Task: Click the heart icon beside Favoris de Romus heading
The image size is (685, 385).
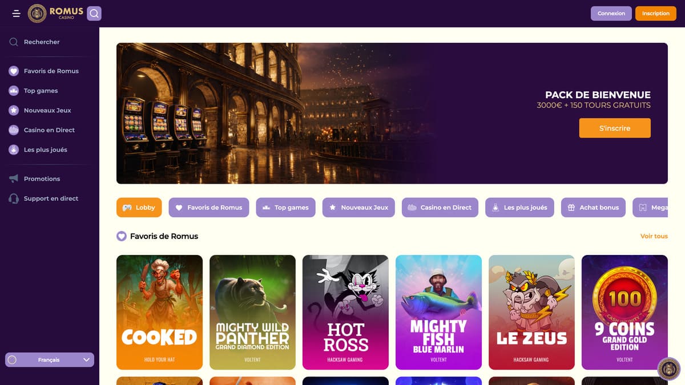Action: pyautogui.click(x=122, y=236)
